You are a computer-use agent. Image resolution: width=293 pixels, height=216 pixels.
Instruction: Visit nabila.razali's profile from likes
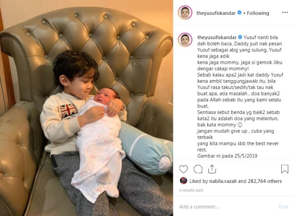[x=223, y=181]
